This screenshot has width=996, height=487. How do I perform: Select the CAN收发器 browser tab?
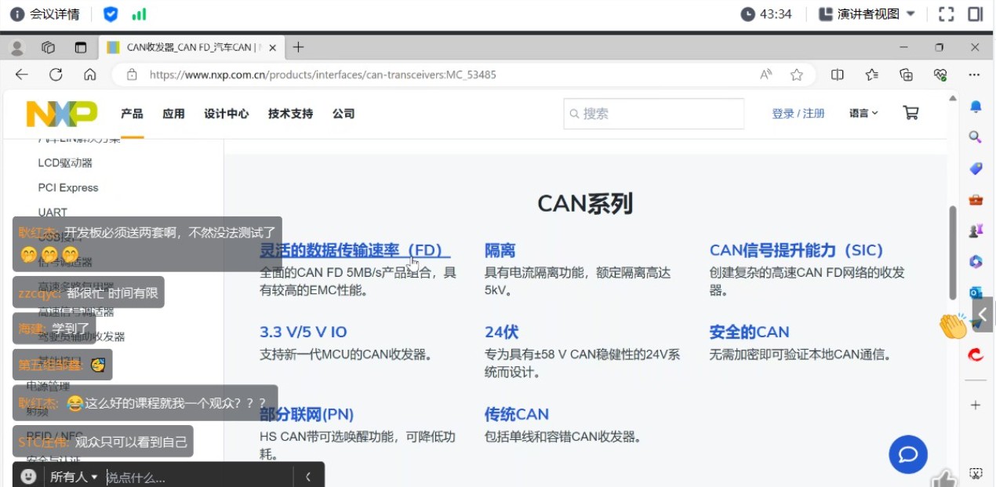point(191,48)
